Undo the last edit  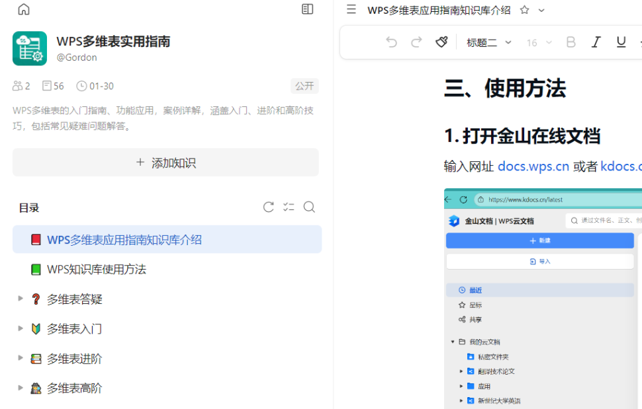[391, 42]
